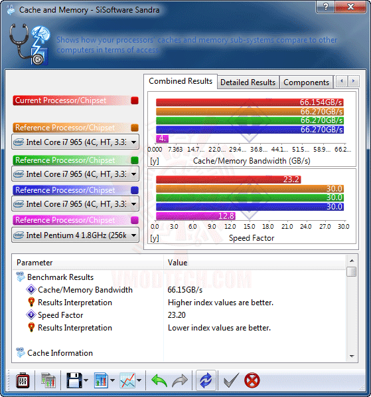This screenshot has height=397, width=371.
Task: Click the Speed Factor diamond icon
Action: 31,315
